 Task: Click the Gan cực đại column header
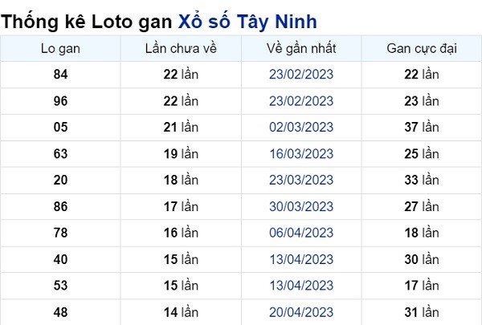pyautogui.click(x=422, y=48)
